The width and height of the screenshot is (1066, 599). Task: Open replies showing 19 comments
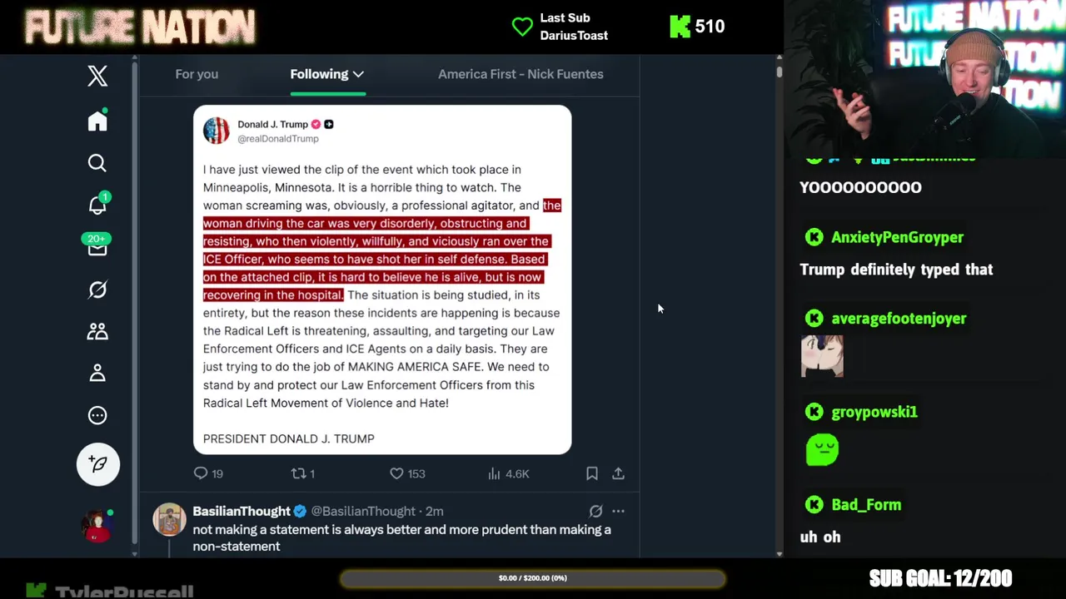pyautogui.click(x=208, y=473)
